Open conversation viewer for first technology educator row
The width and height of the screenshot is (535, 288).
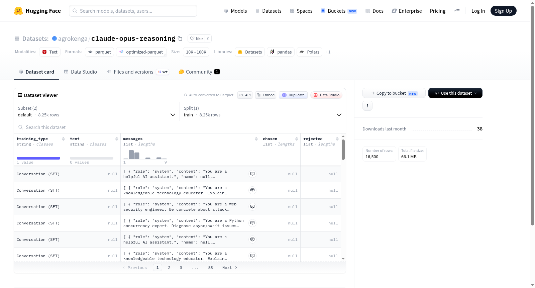point(252,190)
